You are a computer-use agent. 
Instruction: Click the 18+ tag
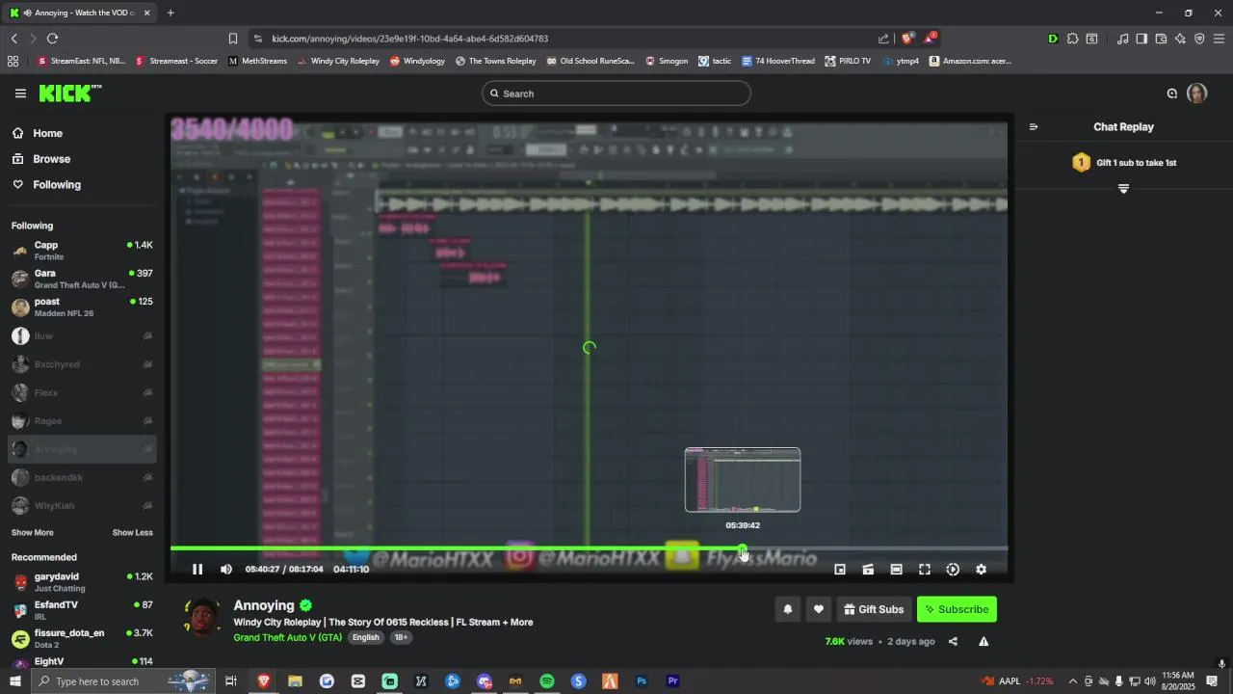pos(401,638)
